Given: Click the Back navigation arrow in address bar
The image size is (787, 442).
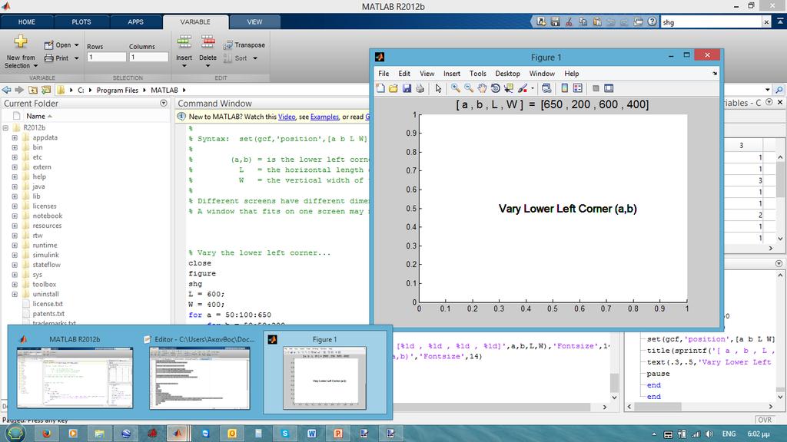Looking at the screenshot, I should (6, 90).
